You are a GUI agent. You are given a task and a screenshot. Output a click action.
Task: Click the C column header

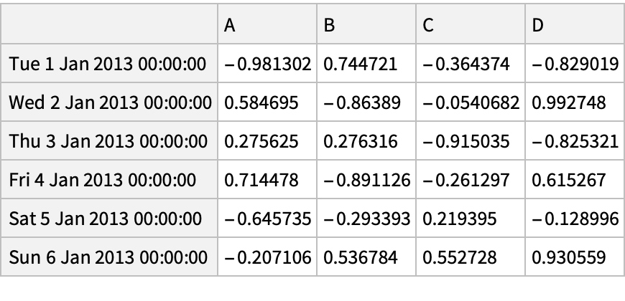coord(471,25)
